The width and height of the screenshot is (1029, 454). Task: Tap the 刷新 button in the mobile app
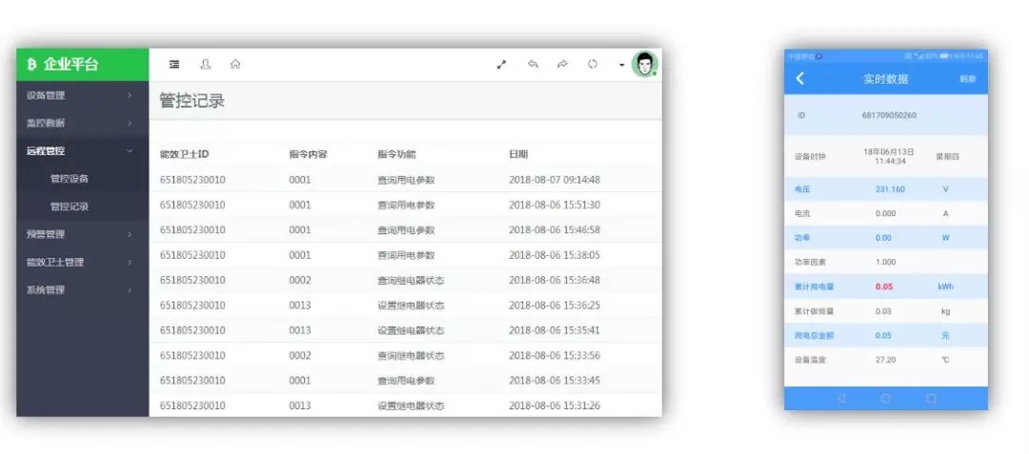coord(967,79)
